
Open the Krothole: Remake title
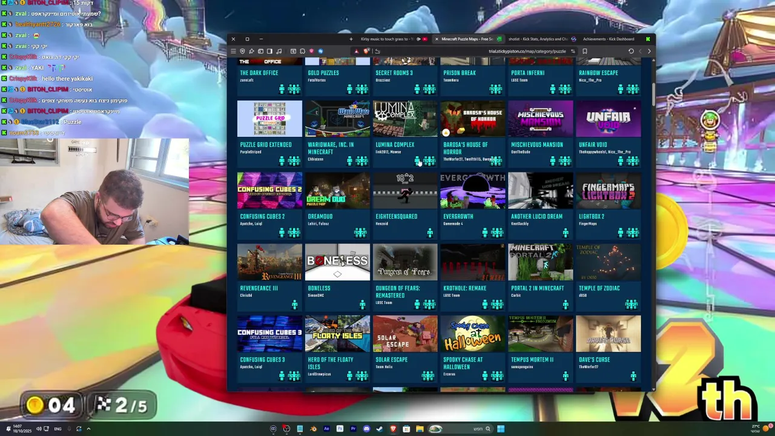(x=464, y=288)
